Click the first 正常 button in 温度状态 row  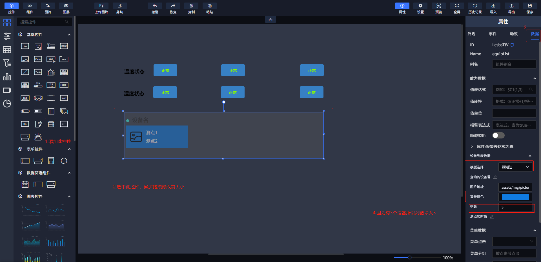pos(165,70)
